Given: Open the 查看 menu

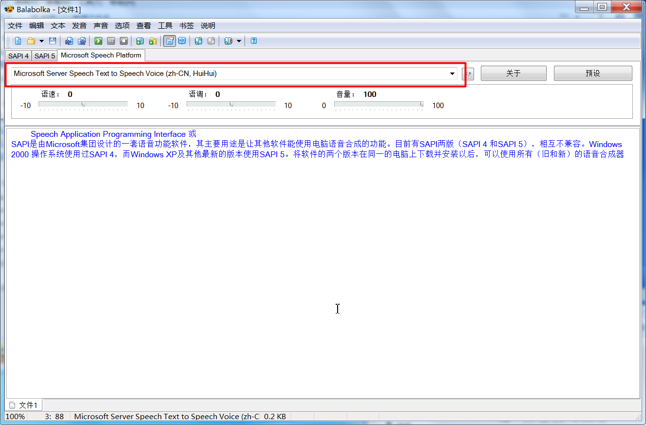Looking at the screenshot, I should (144, 26).
